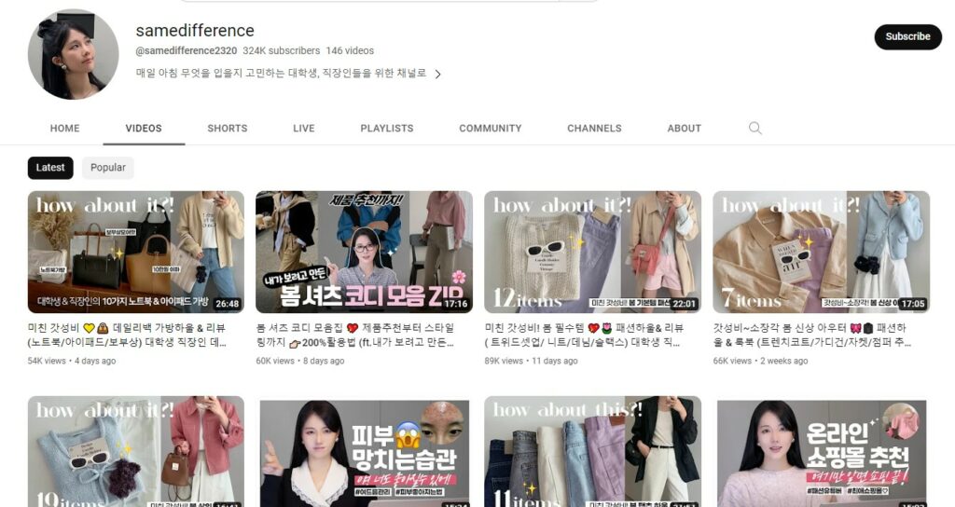The width and height of the screenshot is (955, 507).
Task: Open video title '미친 갓성비! 봄 필수템'
Action: pyautogui.click(x=584, y=335)
